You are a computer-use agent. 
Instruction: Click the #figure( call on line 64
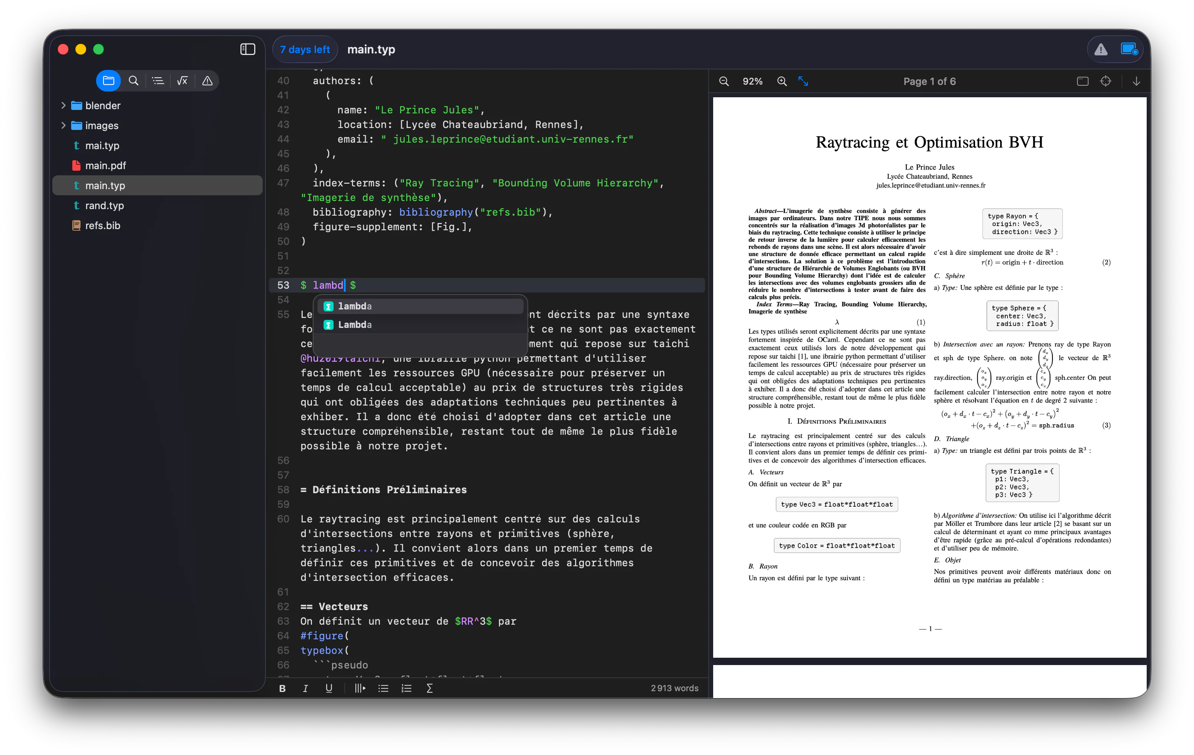point(325,636)
